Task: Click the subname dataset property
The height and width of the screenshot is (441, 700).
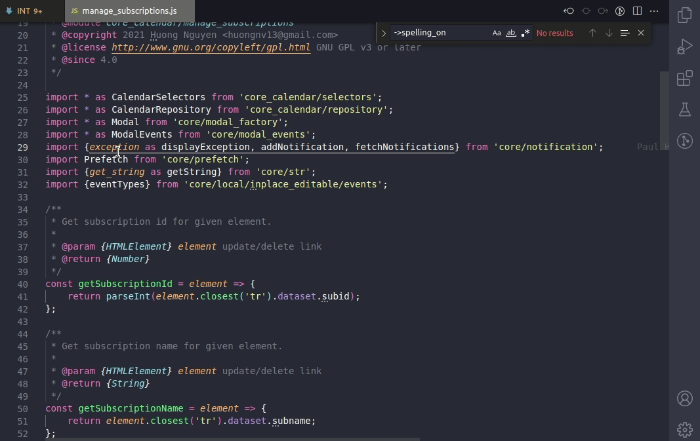Action: click(x=291, y=421)
